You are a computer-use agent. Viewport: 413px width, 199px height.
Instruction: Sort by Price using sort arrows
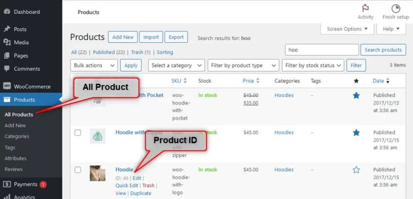coord(257,81)
